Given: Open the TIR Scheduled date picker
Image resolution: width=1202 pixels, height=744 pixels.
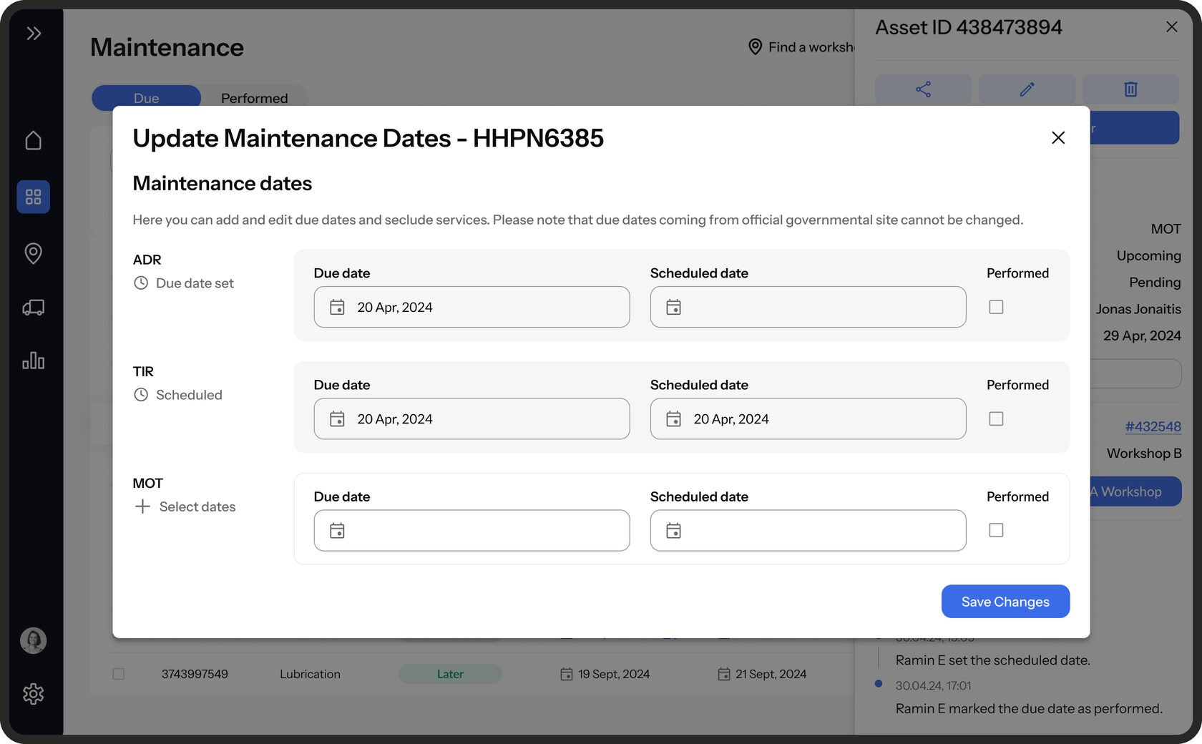Looking at the screenshot, I should tap(808, 418).
